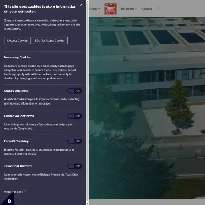Image resolution: width=205 pixels, height=205 pixels.
Task: Click the I Accept Cookies button
Action: pos(17,40)
